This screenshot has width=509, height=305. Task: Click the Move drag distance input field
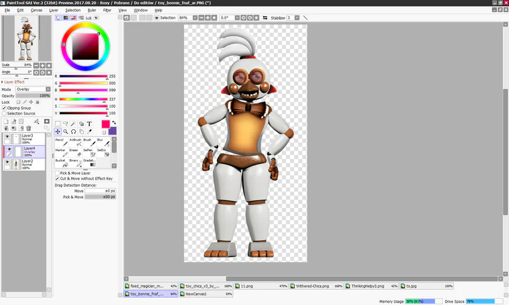pyautogui.click(x=100, y=191)
